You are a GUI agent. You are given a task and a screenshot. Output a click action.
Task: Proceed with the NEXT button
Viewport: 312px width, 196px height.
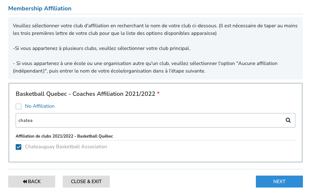tap(279, 182)
